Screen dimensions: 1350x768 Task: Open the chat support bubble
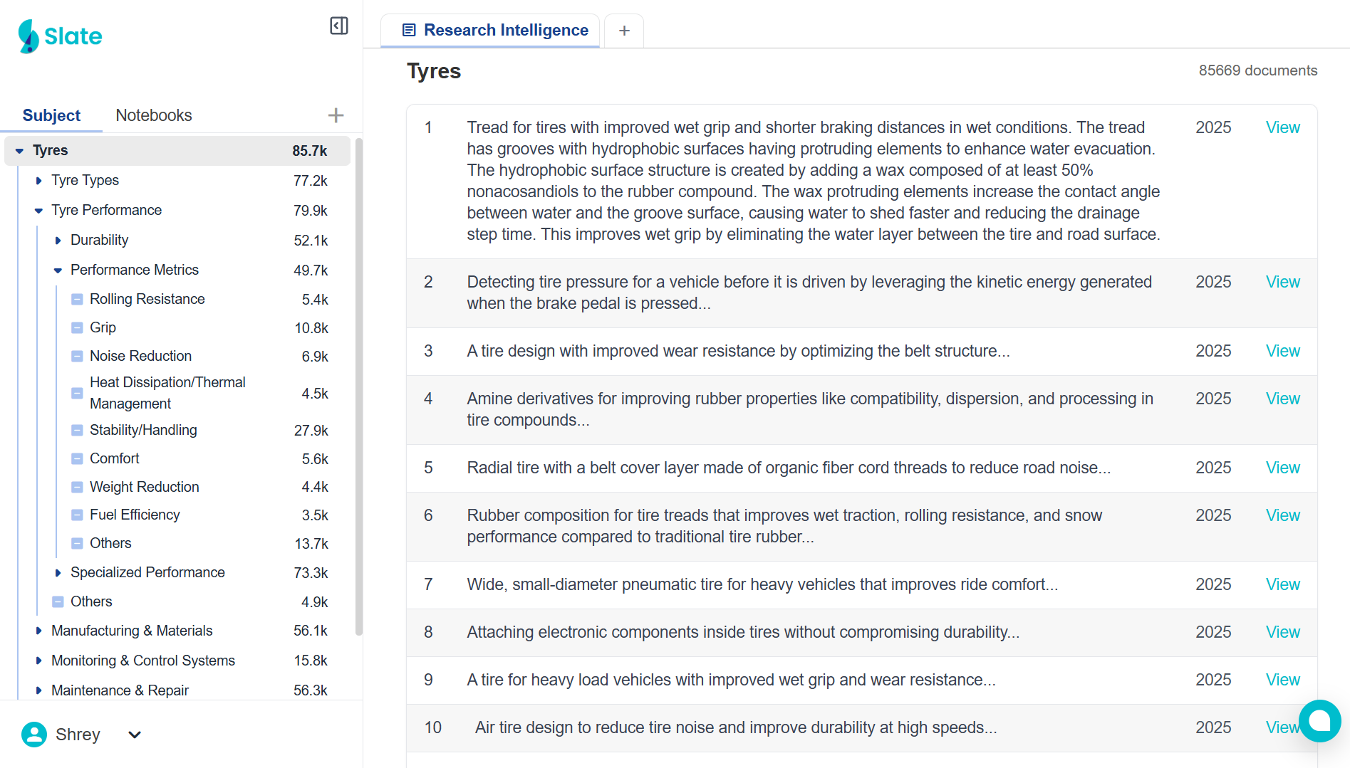click(1319, 721)
